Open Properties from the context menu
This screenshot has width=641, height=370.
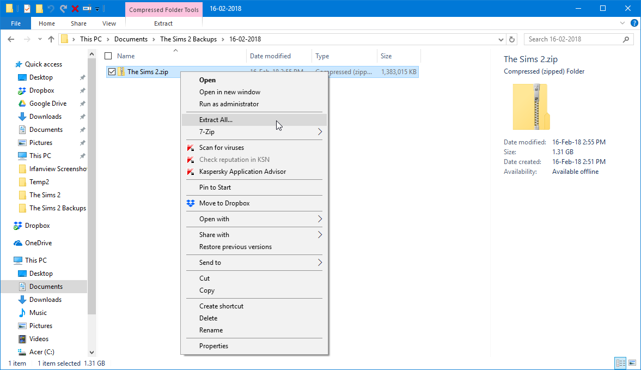tap(254, 346)
